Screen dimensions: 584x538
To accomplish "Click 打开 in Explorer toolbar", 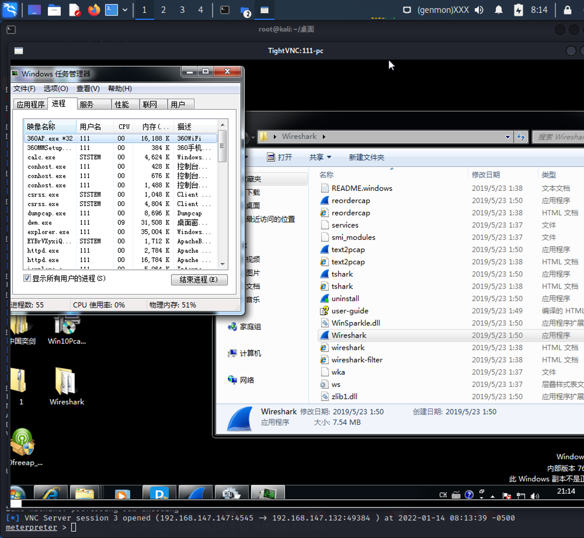I will click(x=279, y=157).
